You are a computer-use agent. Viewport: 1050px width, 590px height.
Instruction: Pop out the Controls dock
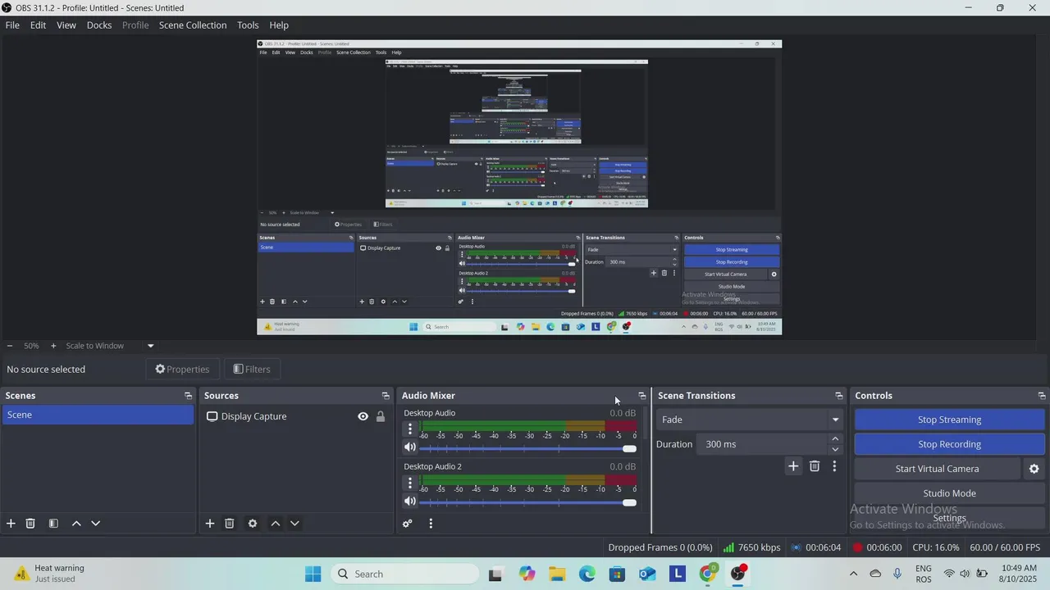tap(1042, 396)
